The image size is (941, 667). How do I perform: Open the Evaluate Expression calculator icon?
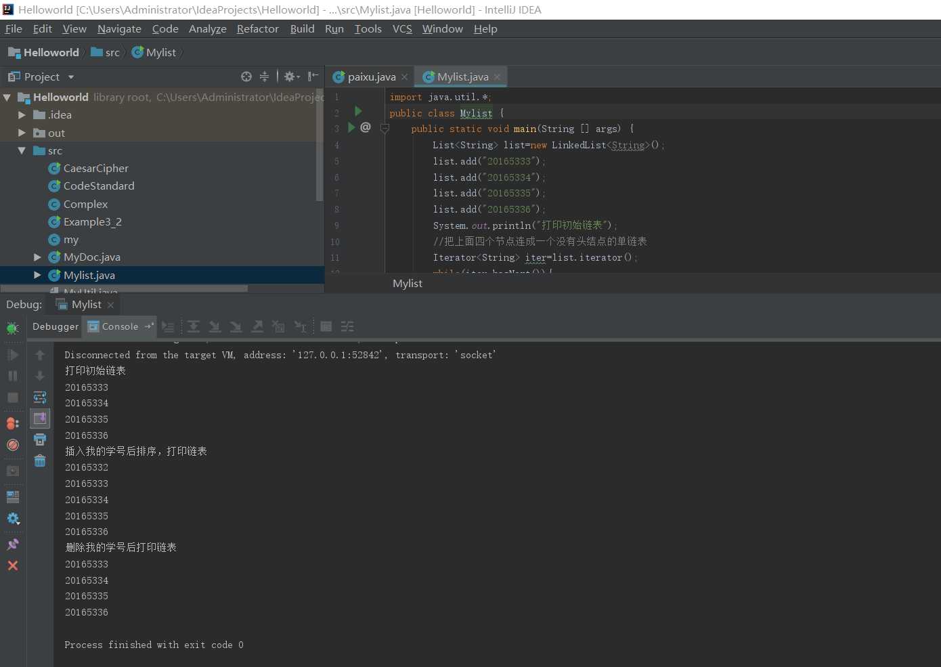click(326, 327)
